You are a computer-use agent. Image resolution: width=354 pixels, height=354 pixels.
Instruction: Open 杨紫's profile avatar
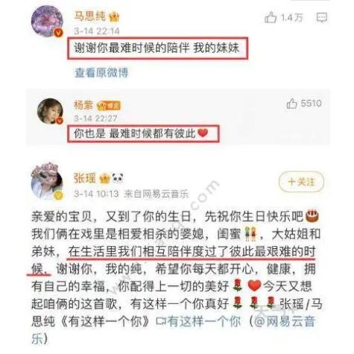click(51, 111)
